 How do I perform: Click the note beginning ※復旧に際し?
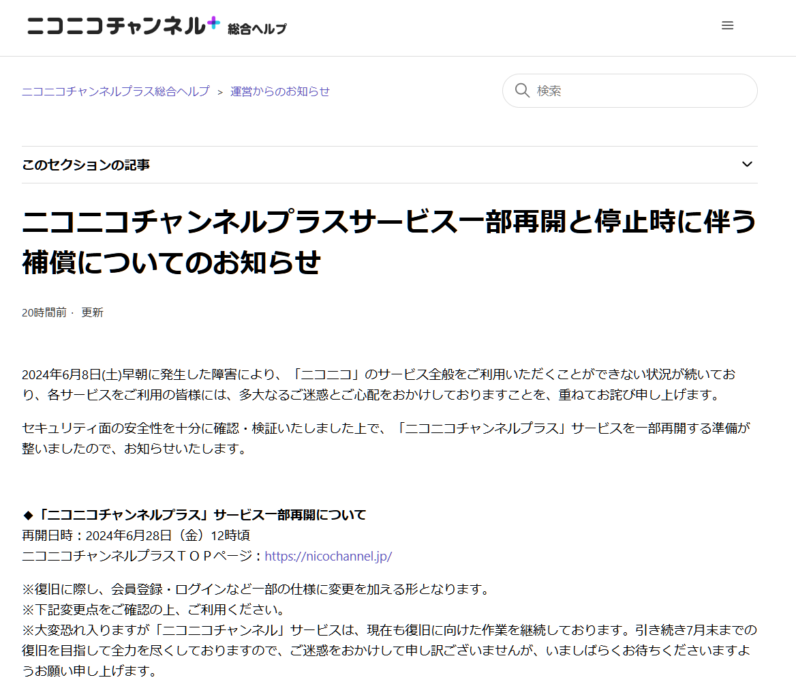[258, 589]
